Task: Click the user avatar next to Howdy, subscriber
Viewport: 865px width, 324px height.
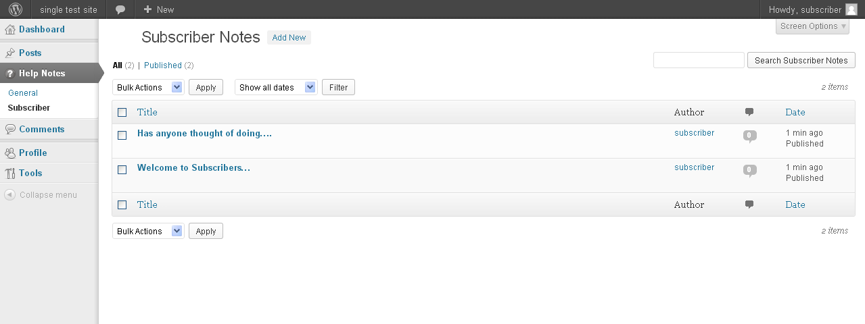Action: click(x=851, y=9)
